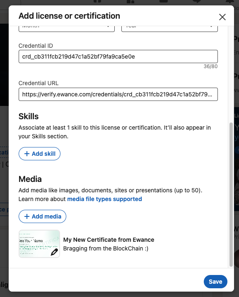
Task: Click the dialog vertical scrollbar thumb
Action: click(x=231, y=194)
